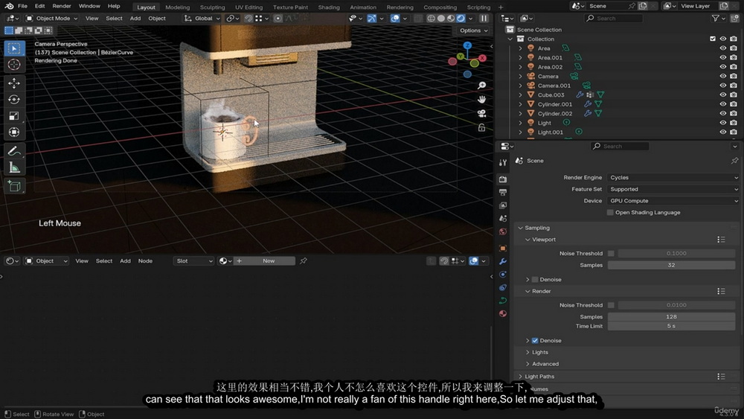The image size is (744, 419).
Task: Open the viewport Add menu
Action: 135,19
